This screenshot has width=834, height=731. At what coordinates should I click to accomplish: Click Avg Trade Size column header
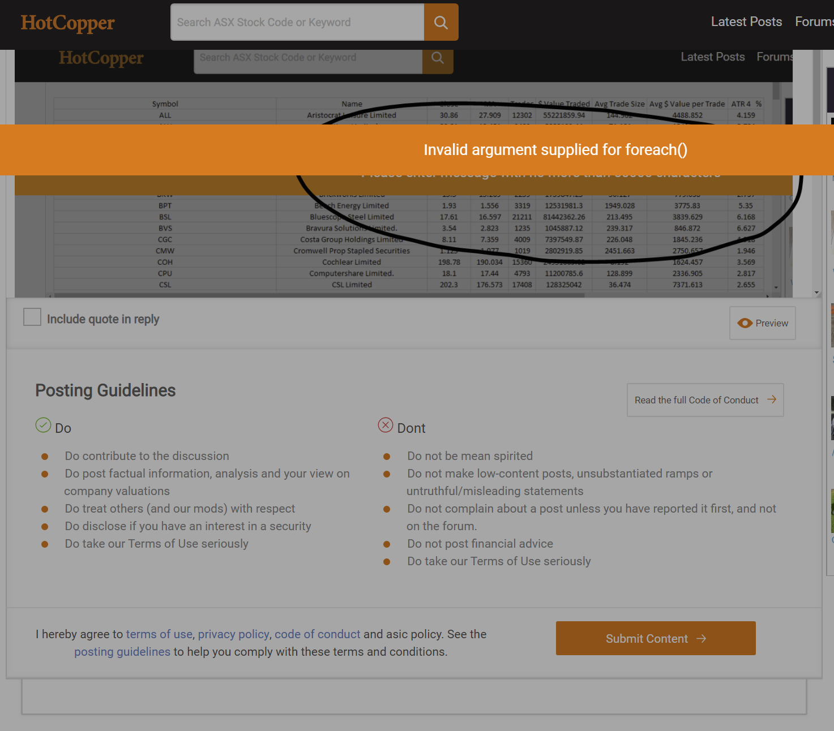click(x=619, y=104)
